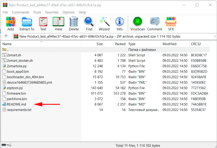Image resolution: width=217 pixels, height=148 pixels.
Task: Open the Tools menu
Action: pos(37,12)
